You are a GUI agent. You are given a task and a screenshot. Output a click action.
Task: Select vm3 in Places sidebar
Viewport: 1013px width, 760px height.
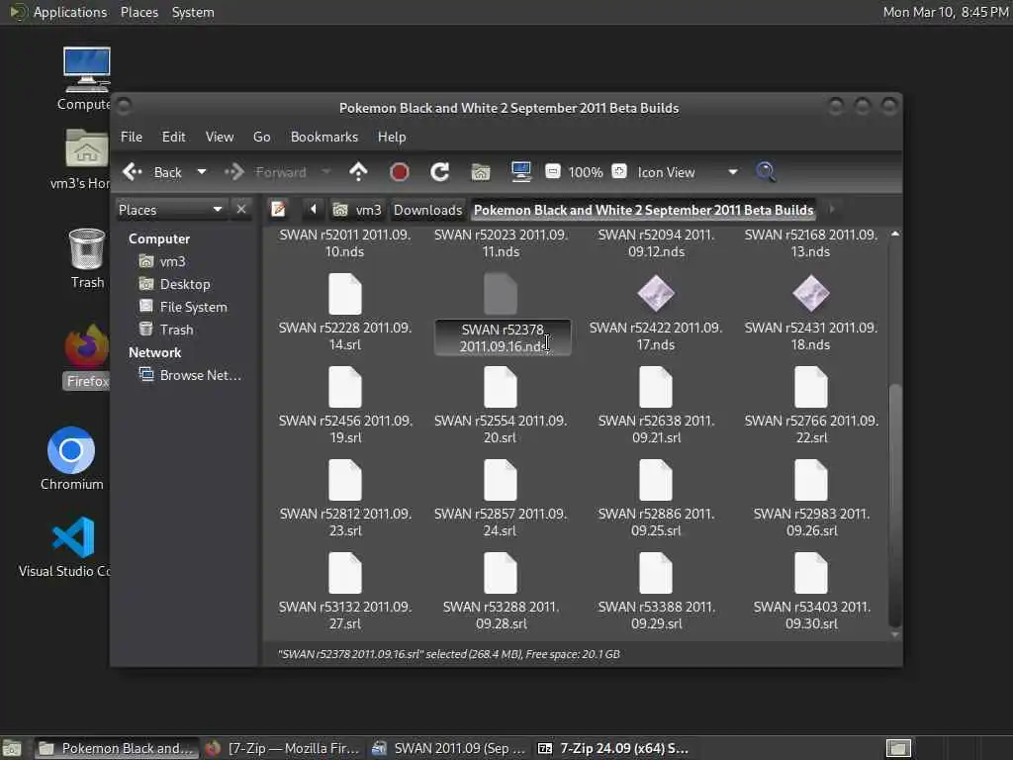pyautogui.click(x=172, y=261)
